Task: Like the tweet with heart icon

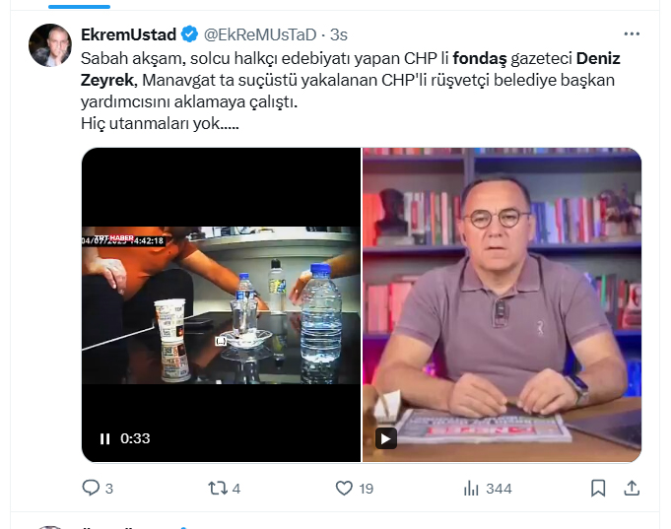Action: [344, 488]
